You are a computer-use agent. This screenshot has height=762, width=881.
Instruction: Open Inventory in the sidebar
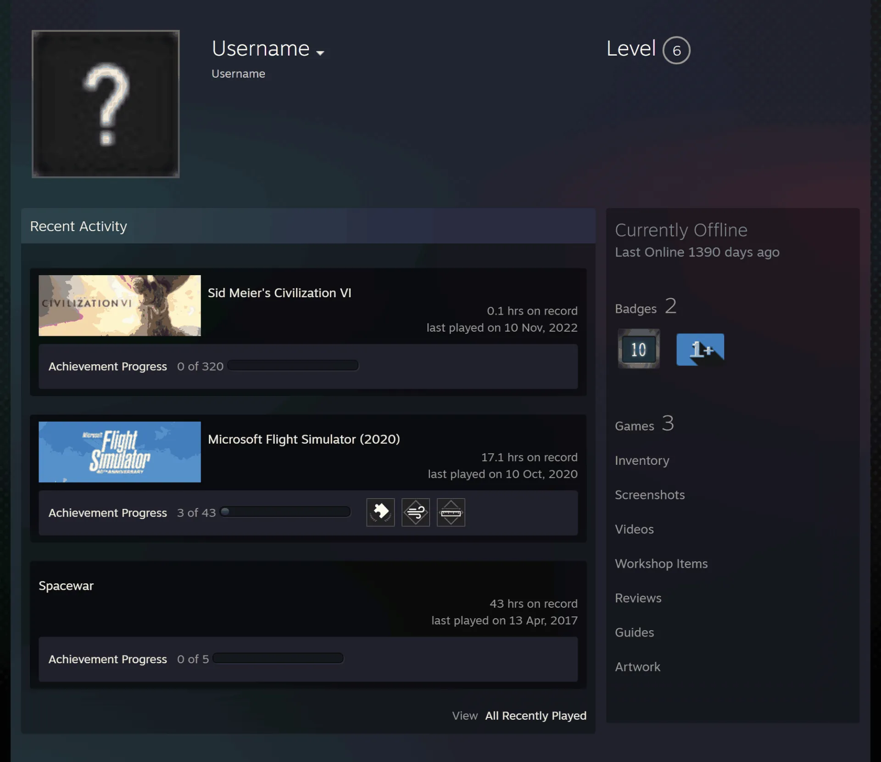coord(642,461)
